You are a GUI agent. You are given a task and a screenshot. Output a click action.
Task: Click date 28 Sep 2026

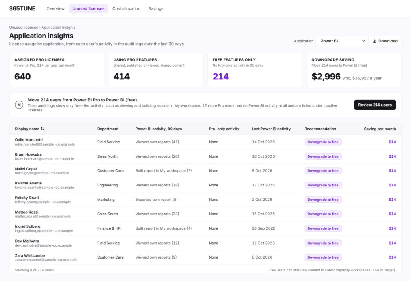264,228
